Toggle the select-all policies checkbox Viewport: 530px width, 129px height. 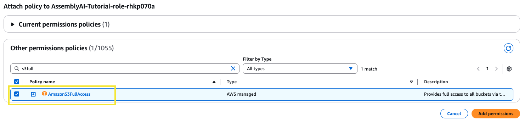click(17, 82)
